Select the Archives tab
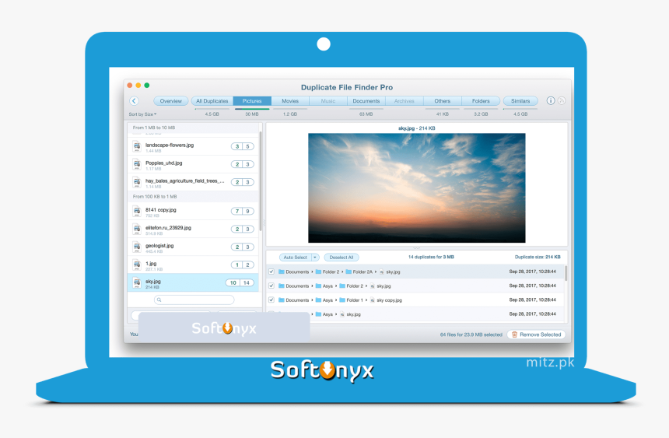 405,101
